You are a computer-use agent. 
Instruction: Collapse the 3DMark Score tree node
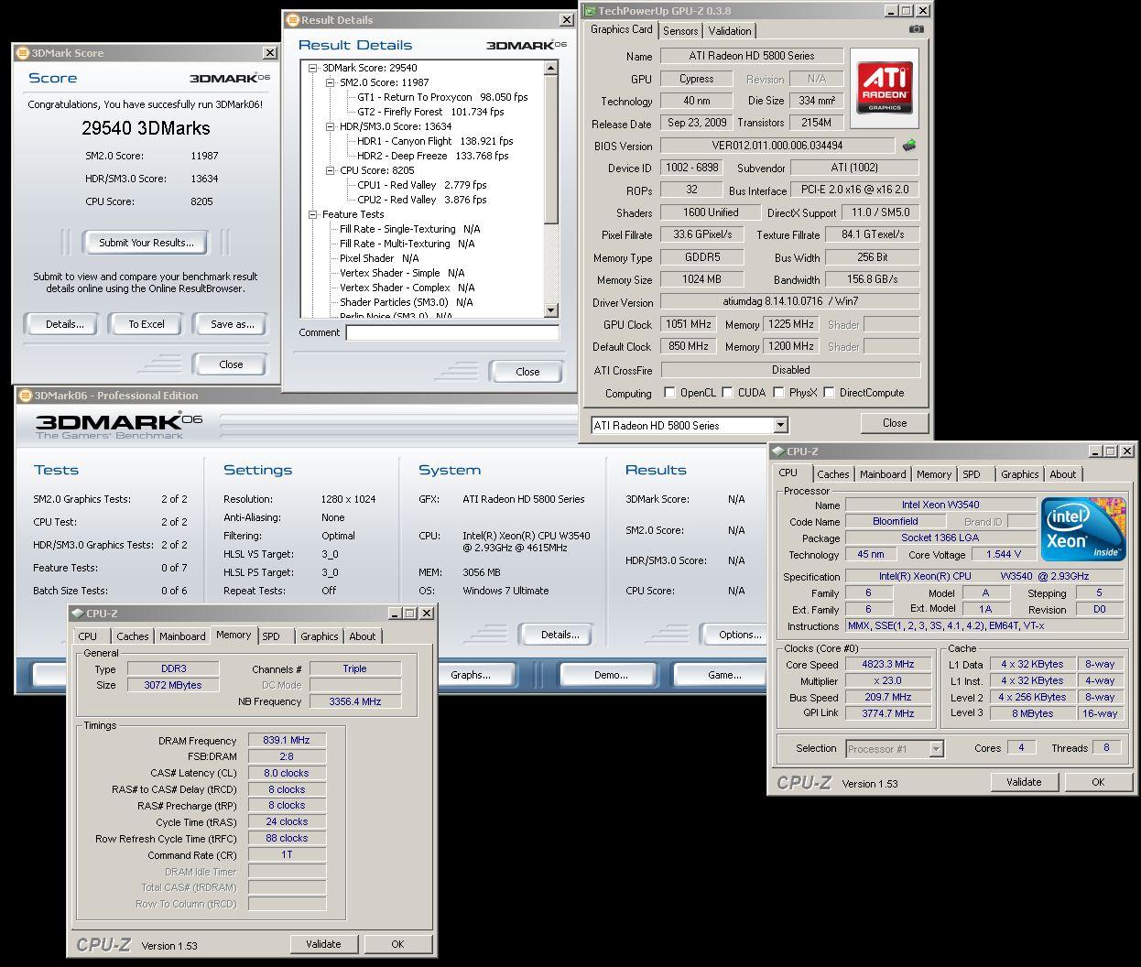312,68
